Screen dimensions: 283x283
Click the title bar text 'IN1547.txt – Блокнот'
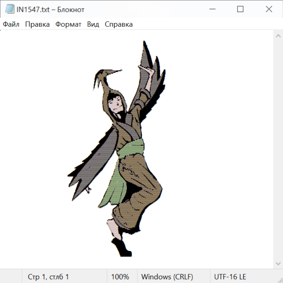50,9
